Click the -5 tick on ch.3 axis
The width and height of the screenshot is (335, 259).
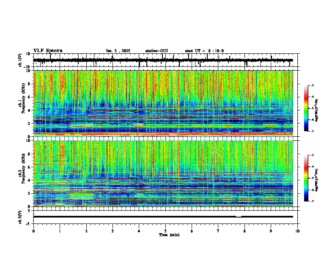[x=29, y=224]
